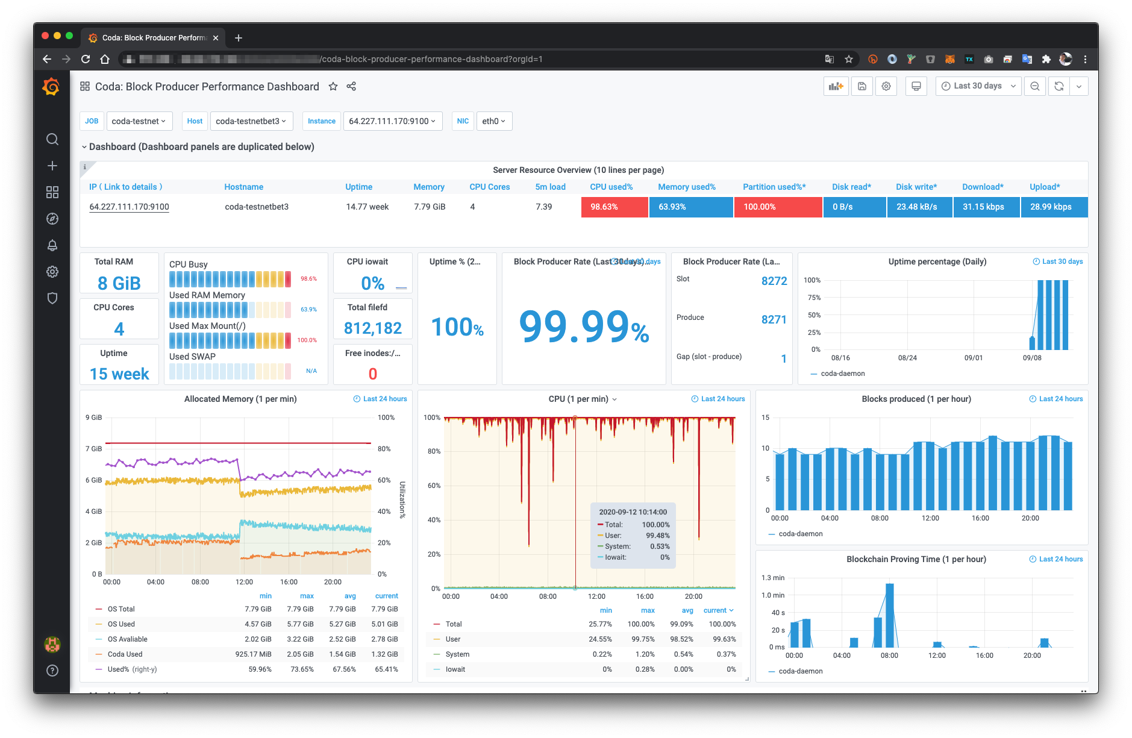Click the user avatar in the Grafana sidebar

(x=52, y=645)
